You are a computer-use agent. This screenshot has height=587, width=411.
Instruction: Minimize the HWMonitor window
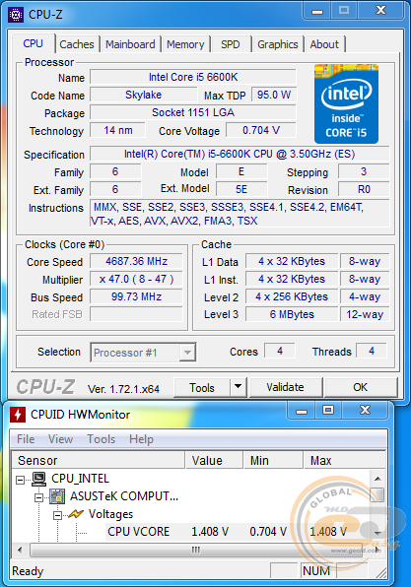click(x=302, y=411)
